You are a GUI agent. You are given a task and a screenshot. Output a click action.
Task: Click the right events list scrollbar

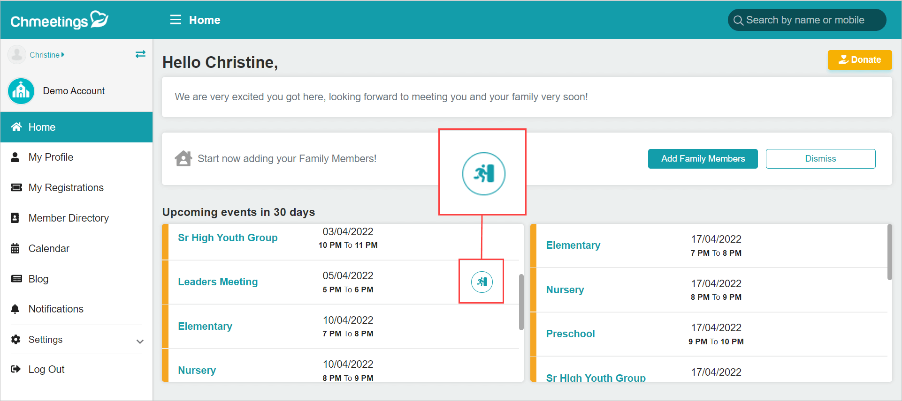[889, 252]
